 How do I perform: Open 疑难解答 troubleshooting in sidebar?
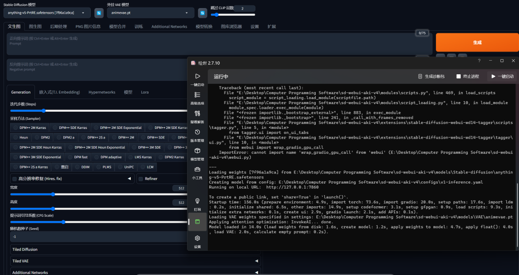point(197,116)
